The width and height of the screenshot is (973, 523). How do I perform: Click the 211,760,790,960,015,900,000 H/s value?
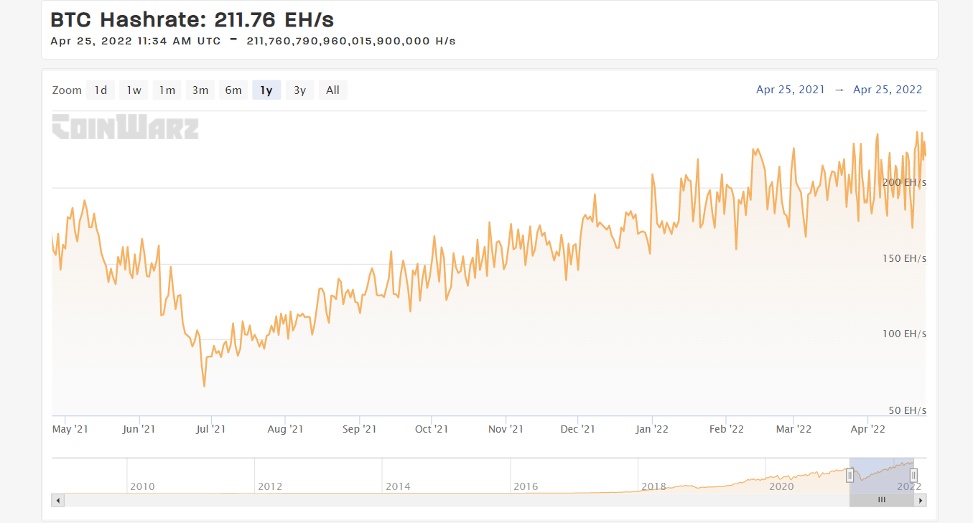point(351,41)
